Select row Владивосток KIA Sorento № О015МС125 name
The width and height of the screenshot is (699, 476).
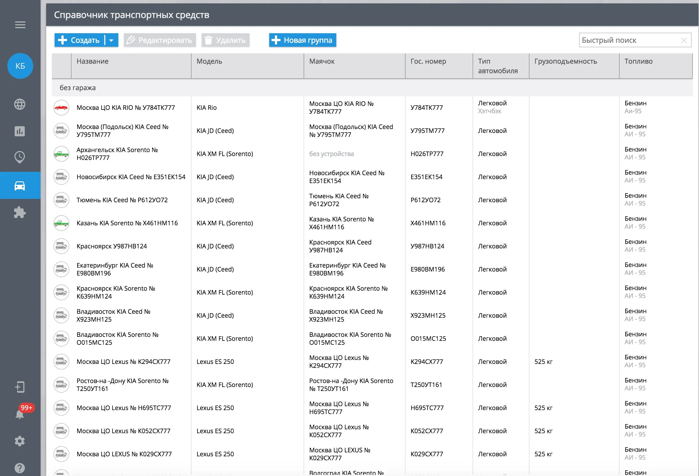pyautogui.click(x=117, y=339)
